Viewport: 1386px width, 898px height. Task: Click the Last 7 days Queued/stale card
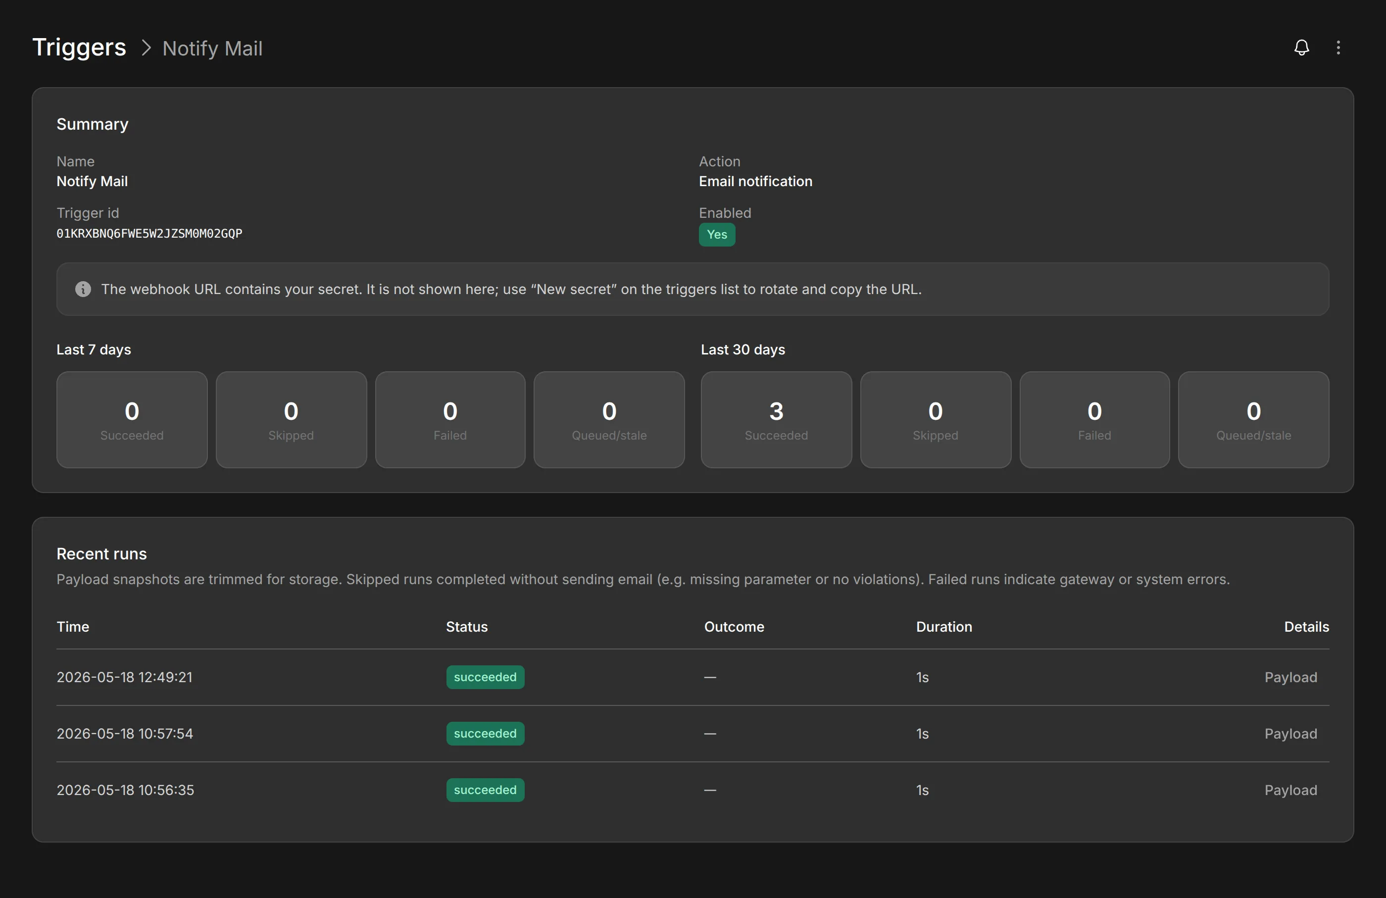609,420
